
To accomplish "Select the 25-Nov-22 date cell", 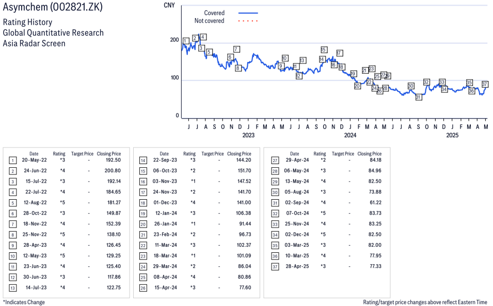I will [35, 234].
